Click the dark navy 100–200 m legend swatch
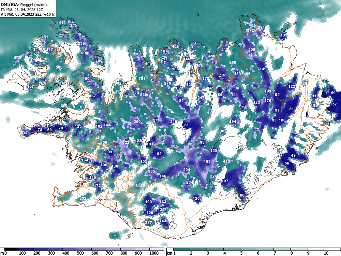This screenshot has width=341, height=256. click(x=26, y=249)
